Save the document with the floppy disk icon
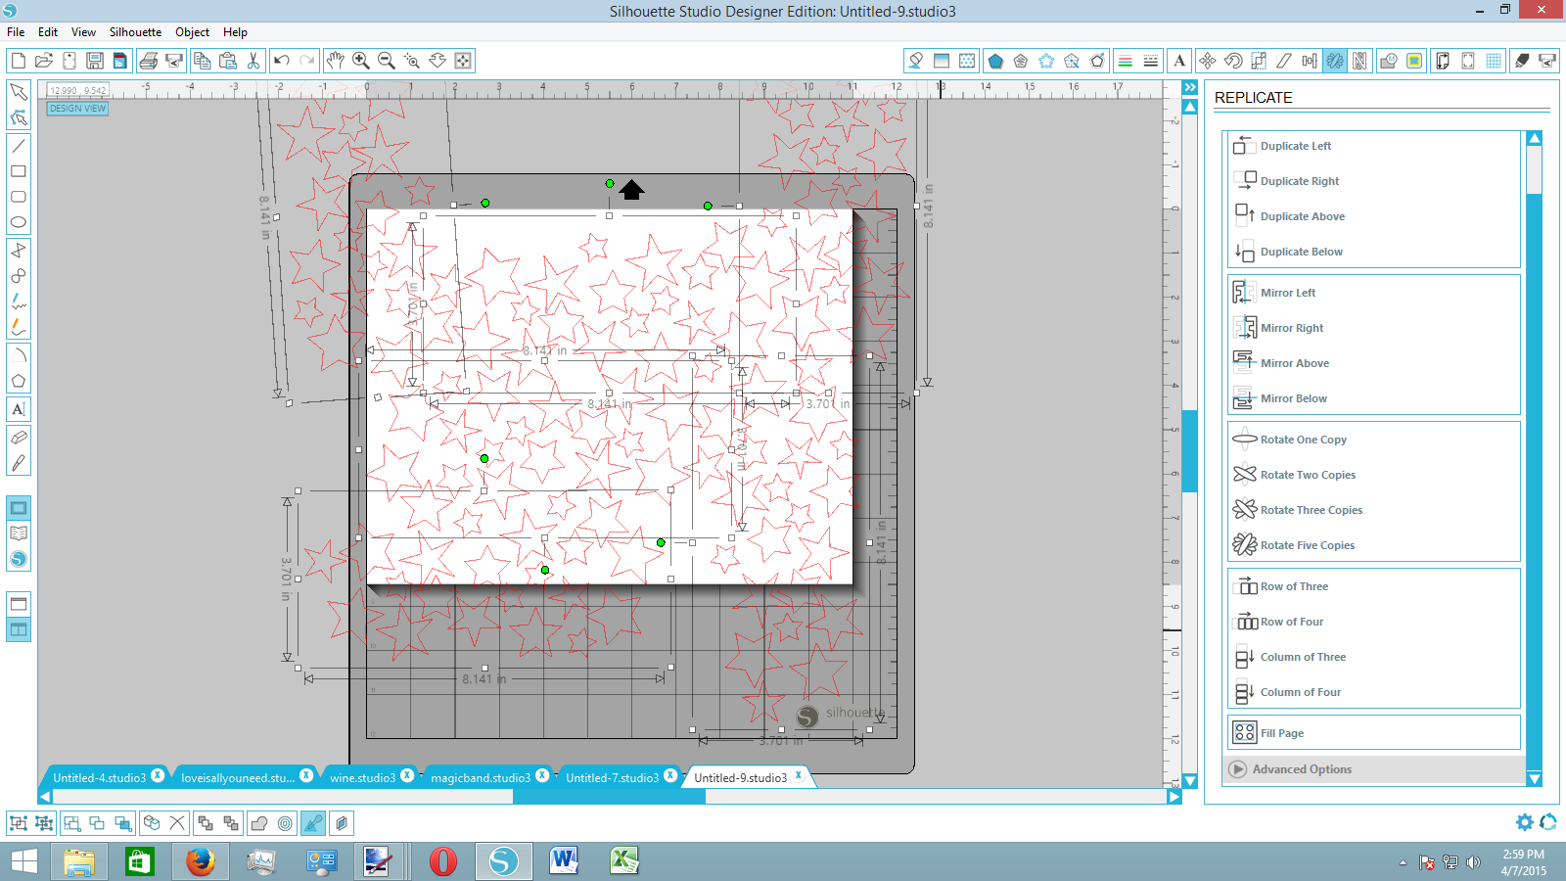 pos(95,61)
